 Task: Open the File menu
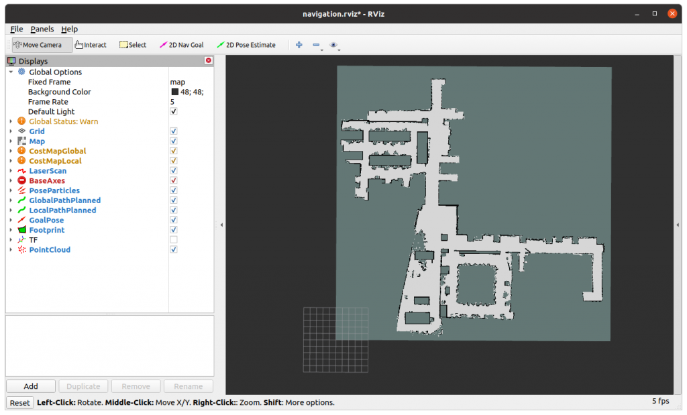[x=17, y=29]
